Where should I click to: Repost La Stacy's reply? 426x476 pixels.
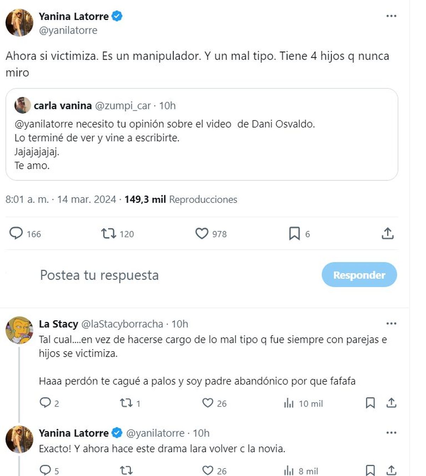click(126, 403)
